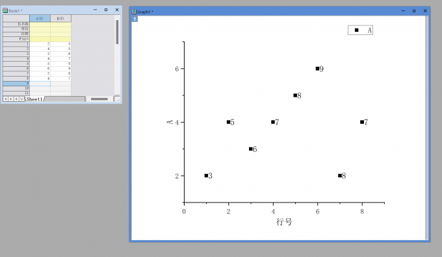
Task: Open the sheet list dropdown arrow
Action: 21,99
